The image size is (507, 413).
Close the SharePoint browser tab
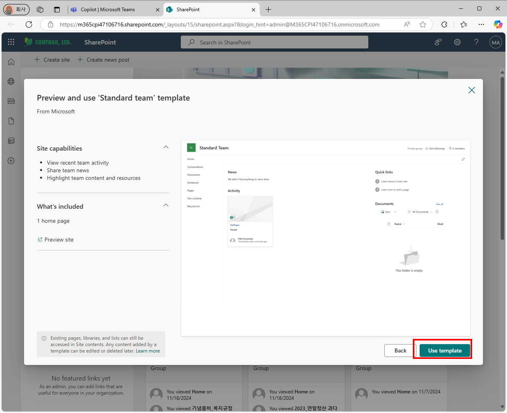point(253,10)
